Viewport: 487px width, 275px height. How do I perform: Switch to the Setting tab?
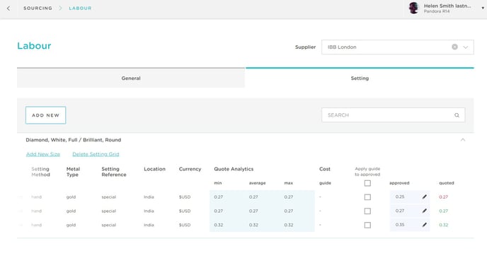[x=360, y=78]
